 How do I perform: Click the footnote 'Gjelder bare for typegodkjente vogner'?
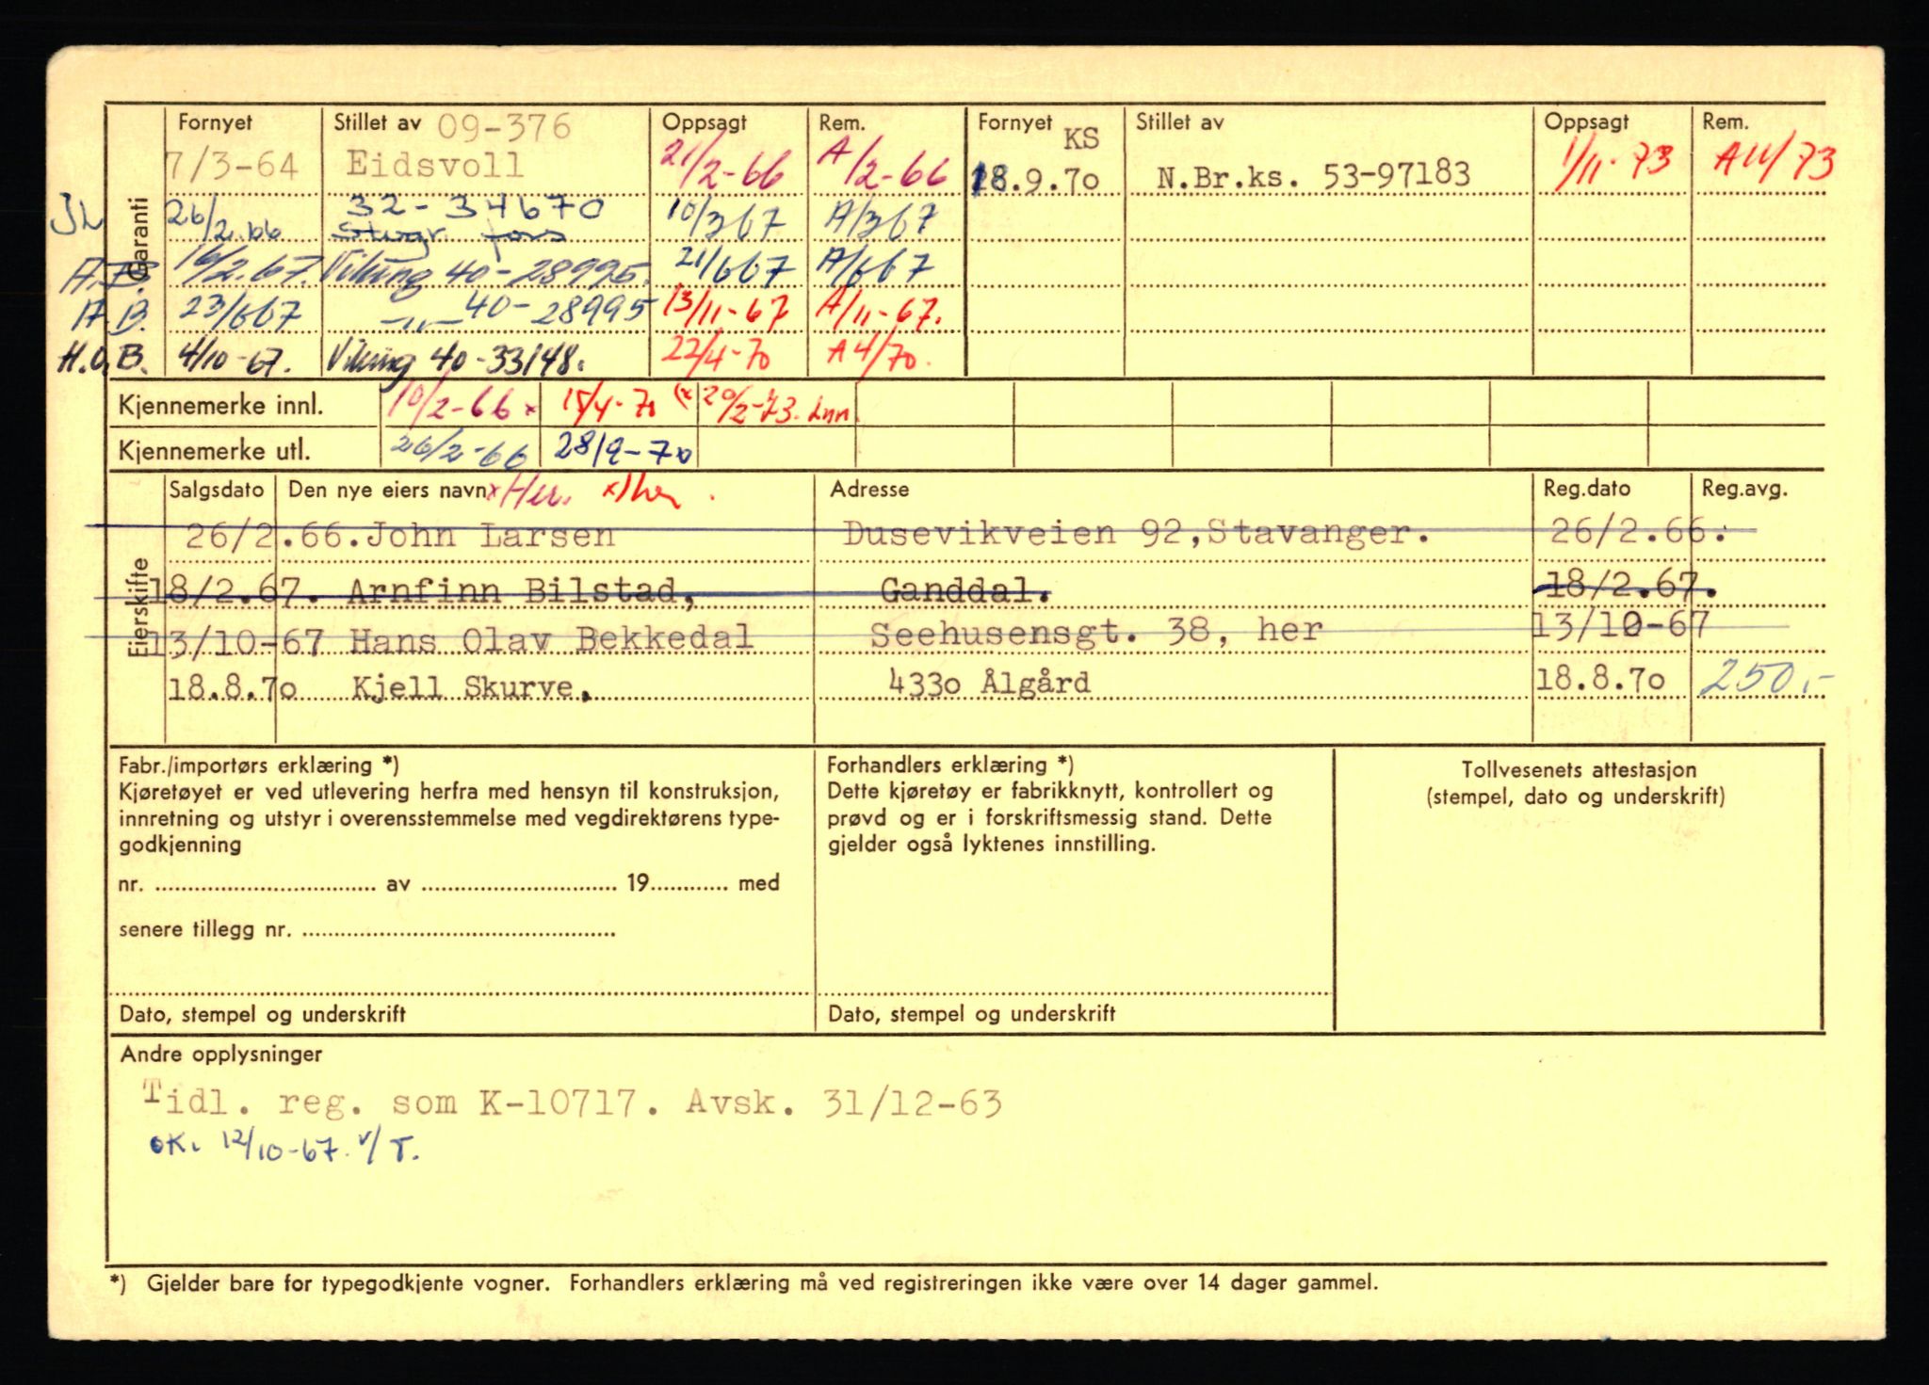[x=348, y=1282]
